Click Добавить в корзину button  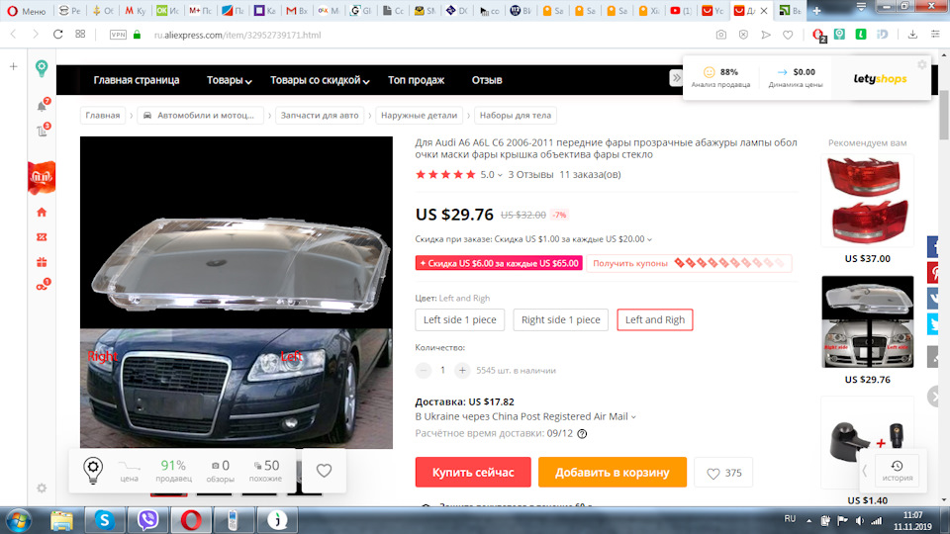(x=613, y=473)
